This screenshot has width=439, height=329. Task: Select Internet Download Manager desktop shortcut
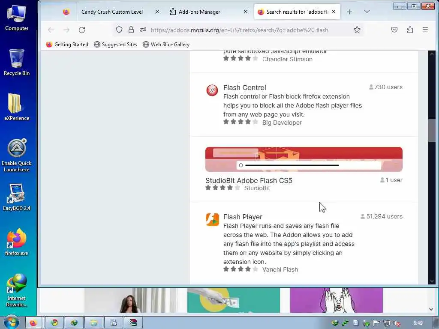point(17,290)
